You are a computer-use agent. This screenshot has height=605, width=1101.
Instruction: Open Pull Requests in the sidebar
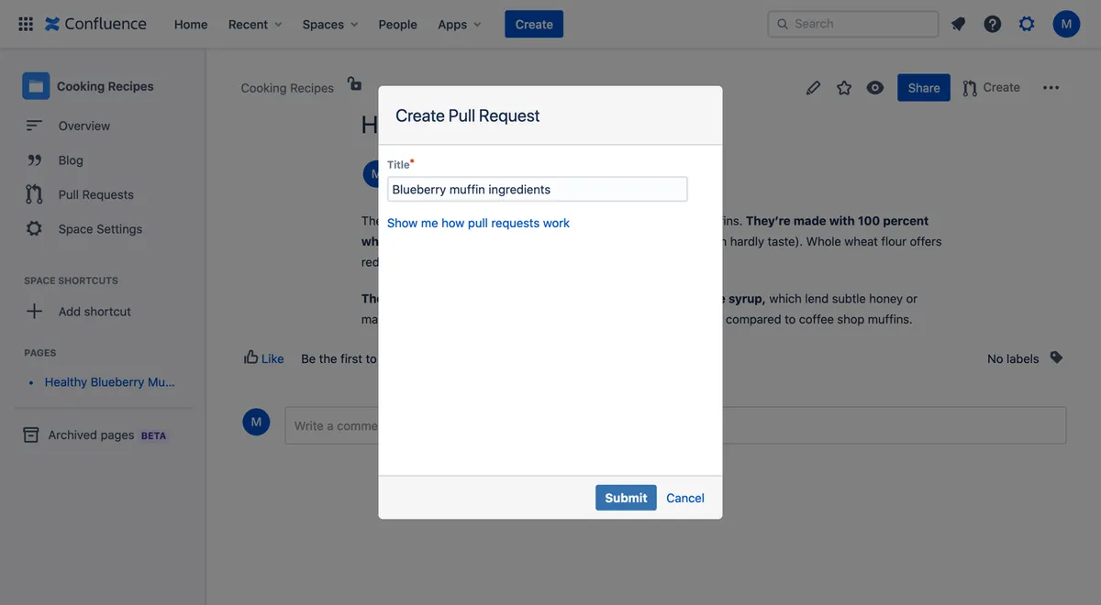(x=96, y=194)
